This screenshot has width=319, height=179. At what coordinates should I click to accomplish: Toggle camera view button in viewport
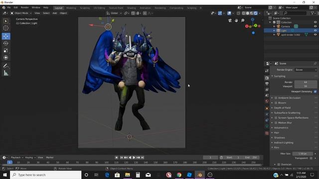pos(230,20)
